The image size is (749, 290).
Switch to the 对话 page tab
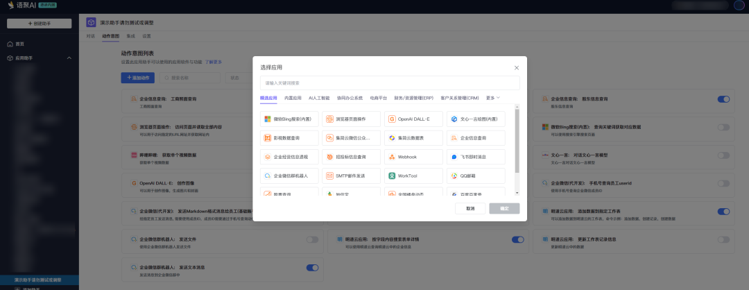90,36
